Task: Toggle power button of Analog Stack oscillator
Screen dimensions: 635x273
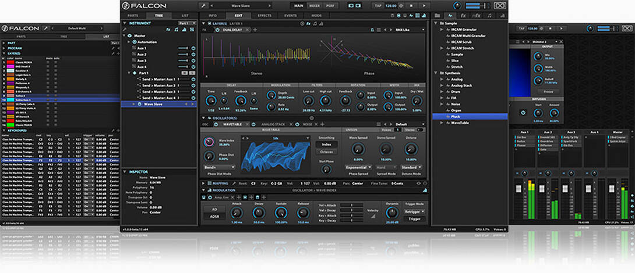Action: click(253, 124)
